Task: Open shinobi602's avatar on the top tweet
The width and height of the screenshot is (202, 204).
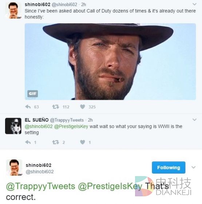Action: (13, 11)
